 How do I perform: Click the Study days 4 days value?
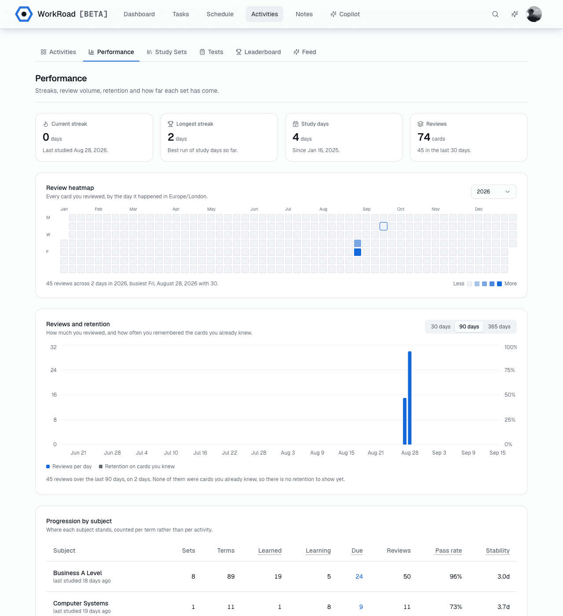point(302,137)
